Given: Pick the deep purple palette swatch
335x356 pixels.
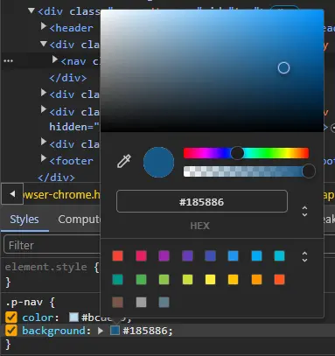Looking at the screenshot, I should (x=187, y=256).
